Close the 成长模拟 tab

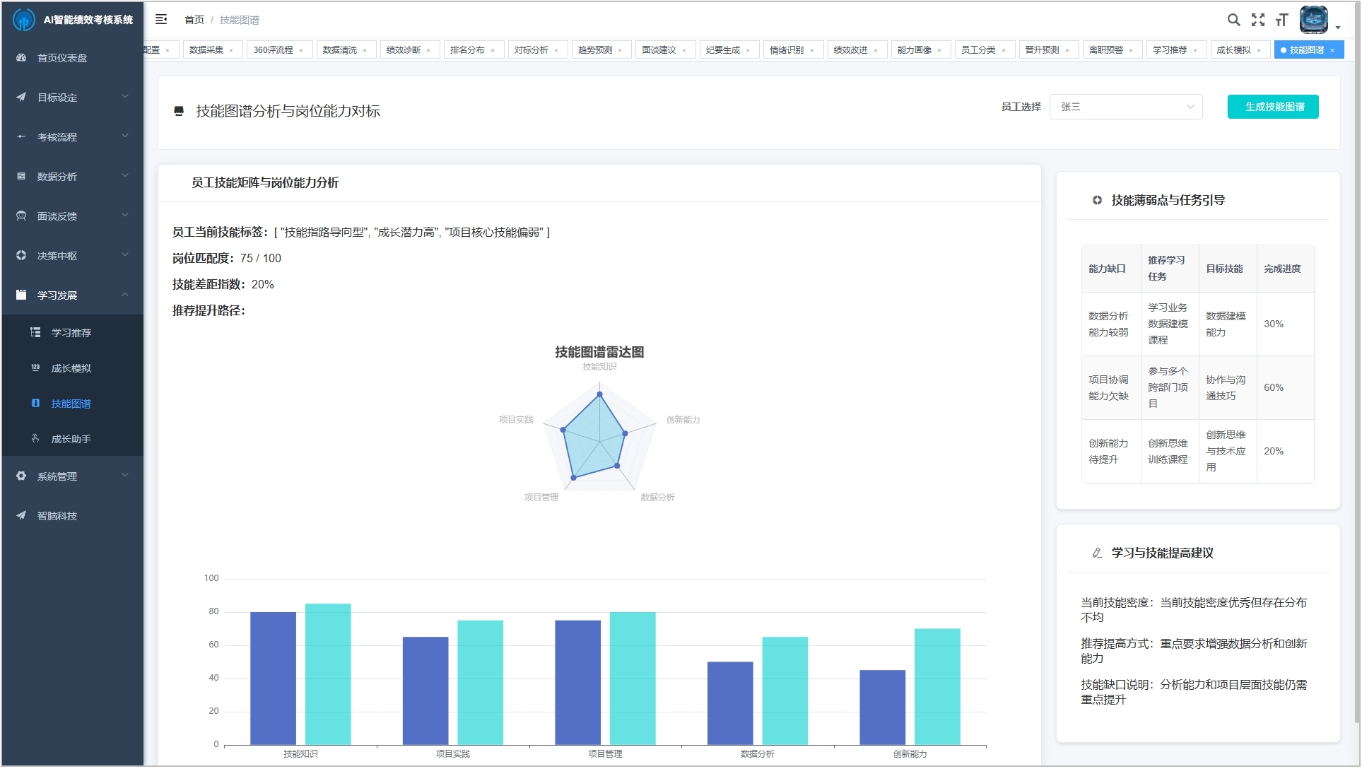point(1259,50)
